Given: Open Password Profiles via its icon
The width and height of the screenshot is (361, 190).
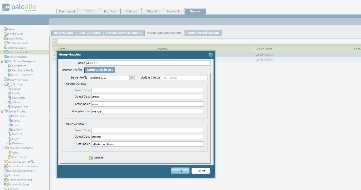Looking at the screenshot, I should (6, 43).
